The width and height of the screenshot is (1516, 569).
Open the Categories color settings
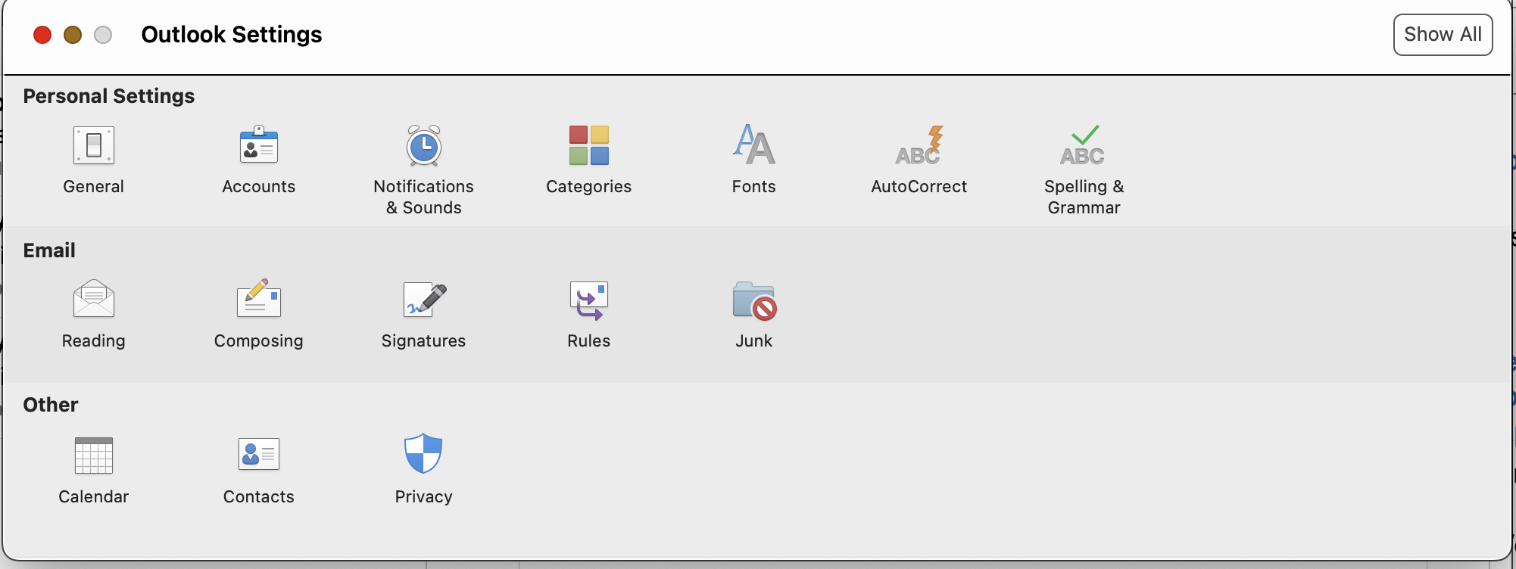(589, 145)
